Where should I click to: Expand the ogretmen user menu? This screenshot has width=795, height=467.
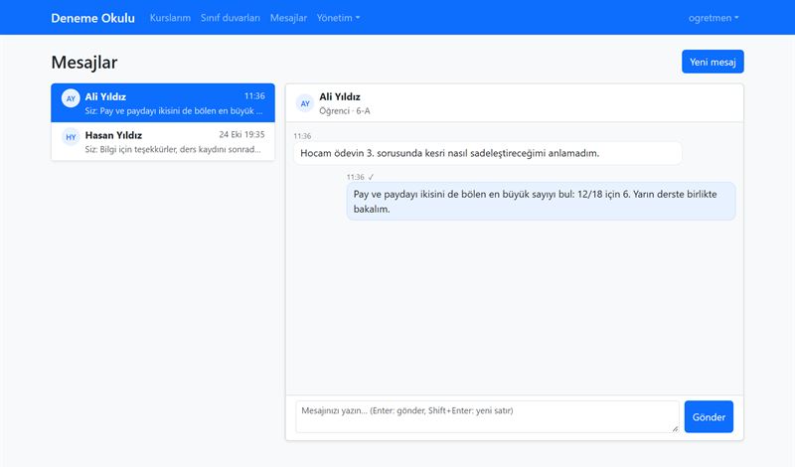pyautogui.click(x=714, y=18)
